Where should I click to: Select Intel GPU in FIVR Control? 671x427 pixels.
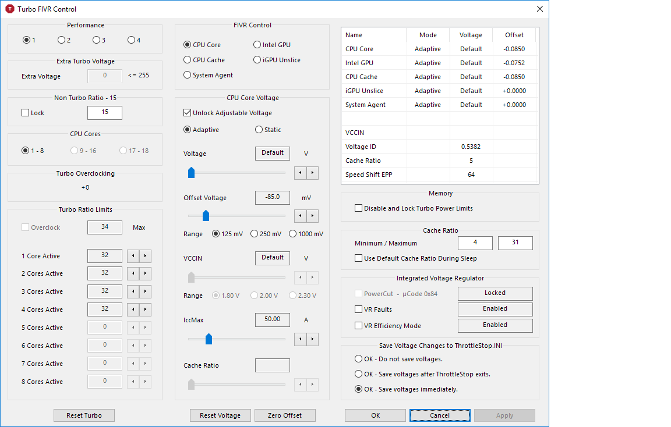(x=257, y=45)
